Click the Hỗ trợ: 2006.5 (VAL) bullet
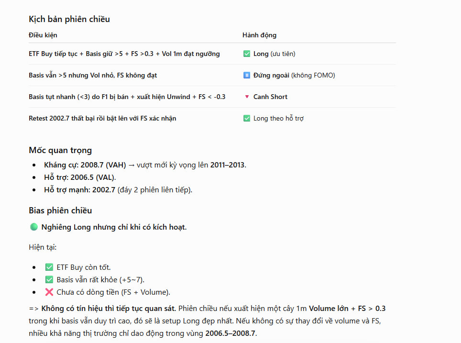Image resolution: width=461 pixels, height=343 pixels. 80,177
